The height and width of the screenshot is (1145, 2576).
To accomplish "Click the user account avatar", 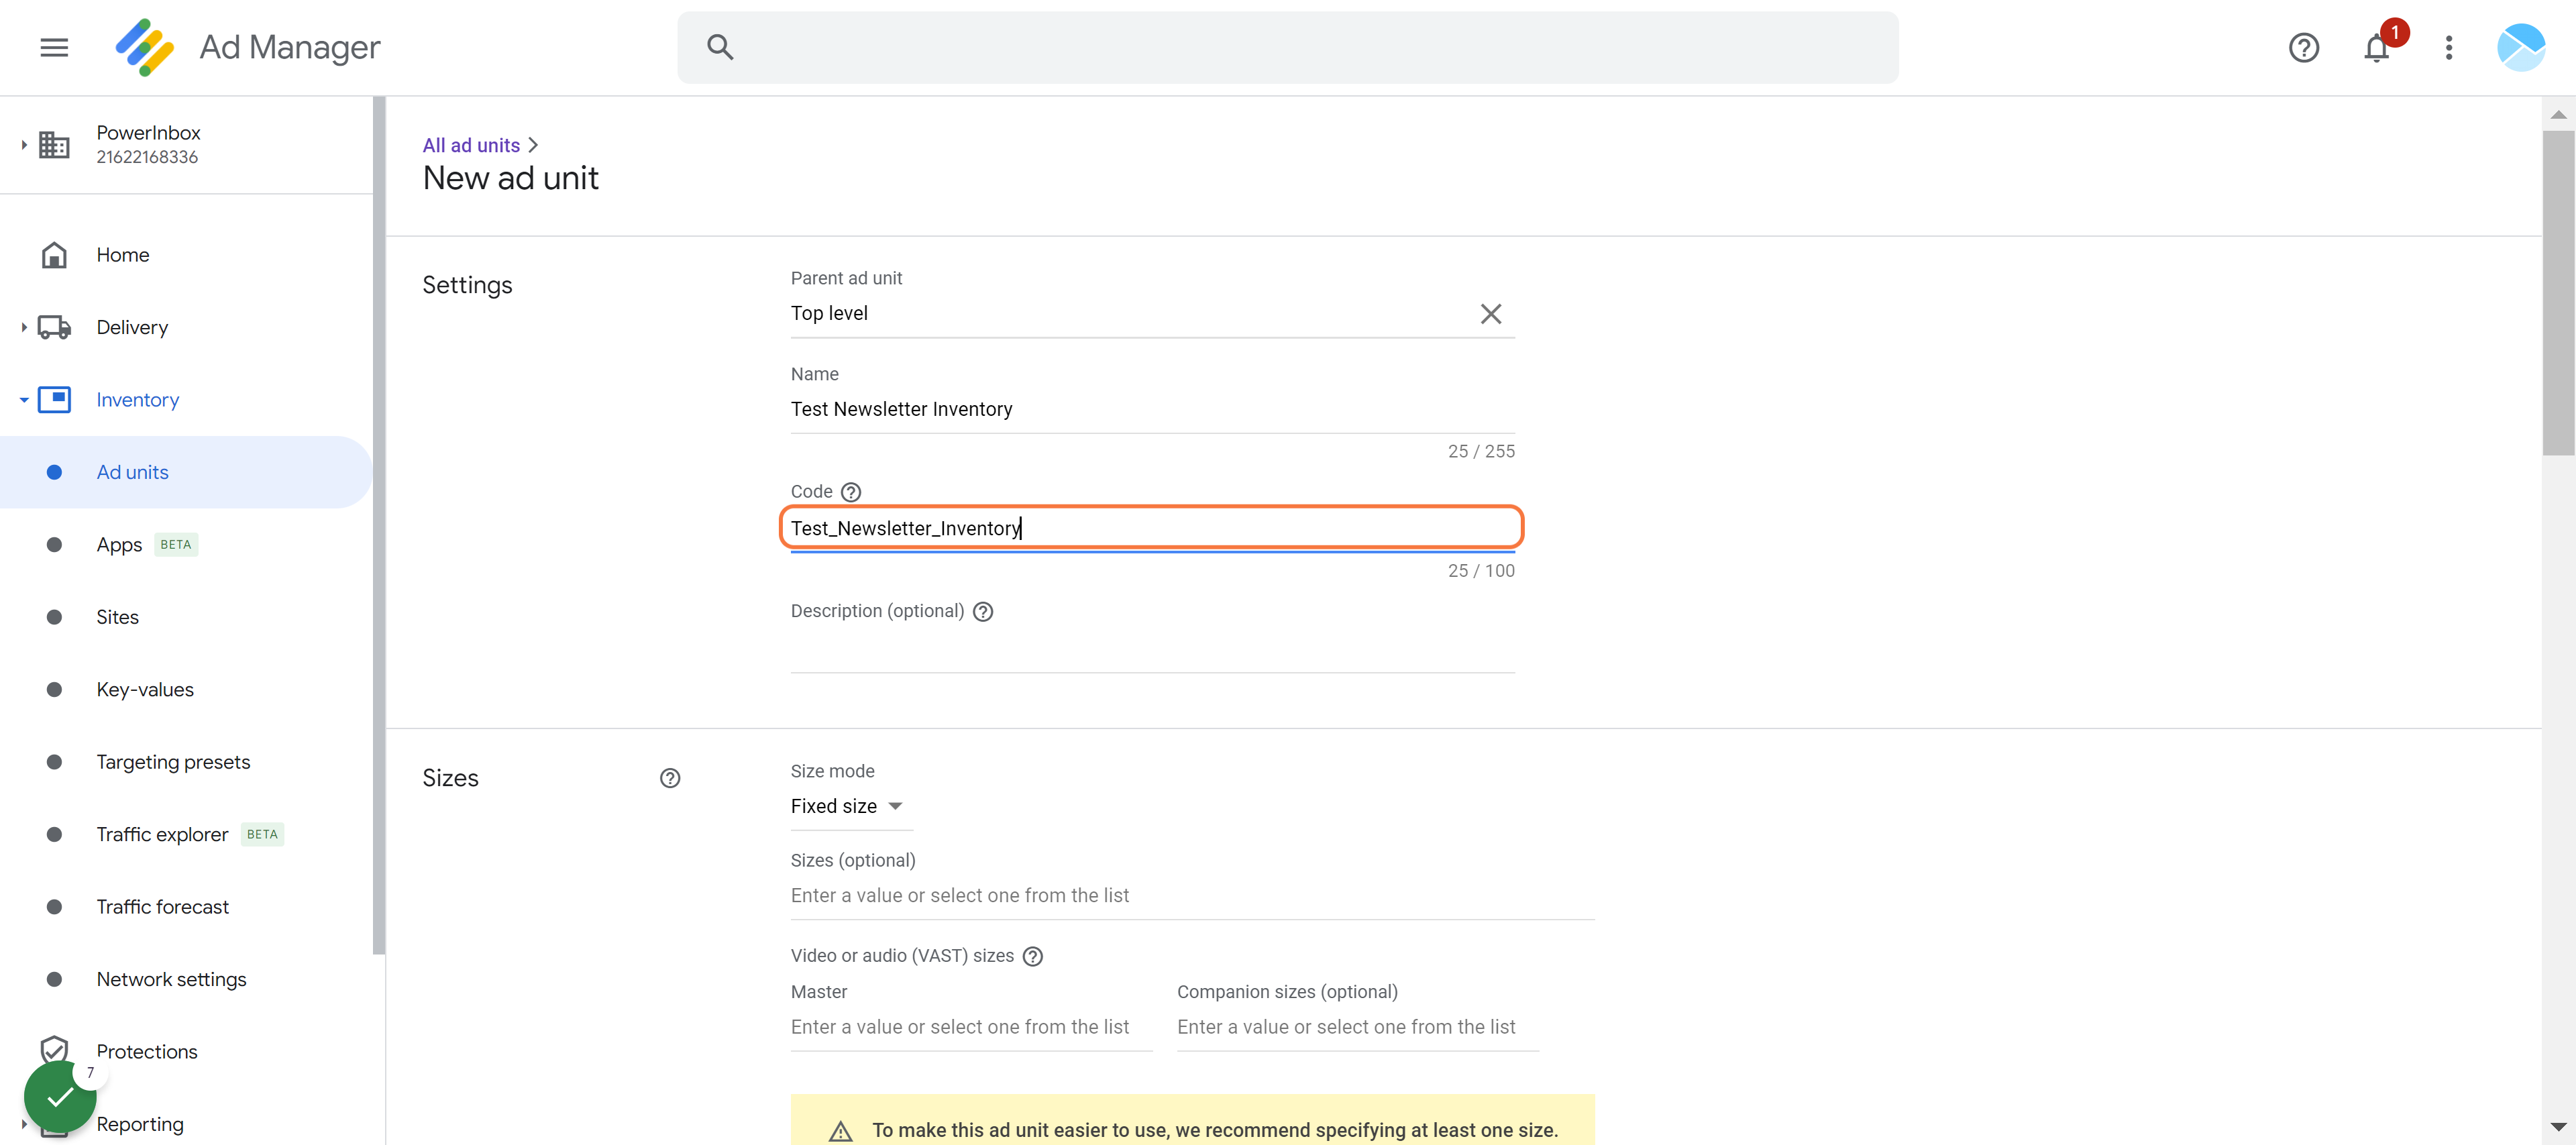I will tap(2520, 47).
